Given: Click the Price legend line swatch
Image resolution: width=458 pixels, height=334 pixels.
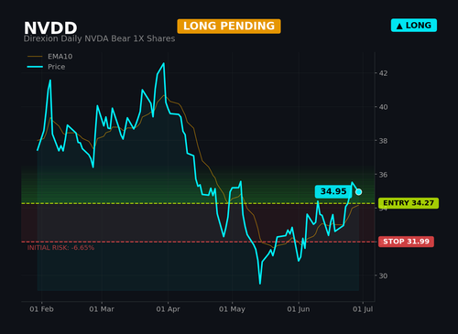Looking at the screenshot, I should (x=35, y=67).
